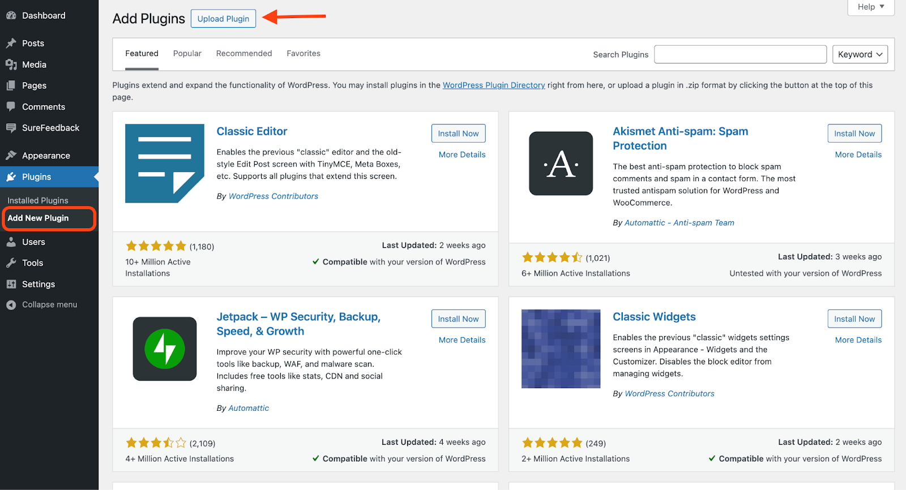Open More Details for Classic Widgets
Viewport: 906px width, 490px height.
tap(858, 340)
